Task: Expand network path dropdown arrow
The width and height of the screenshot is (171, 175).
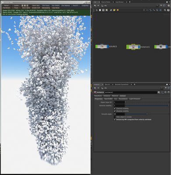Action: [157, 6]
